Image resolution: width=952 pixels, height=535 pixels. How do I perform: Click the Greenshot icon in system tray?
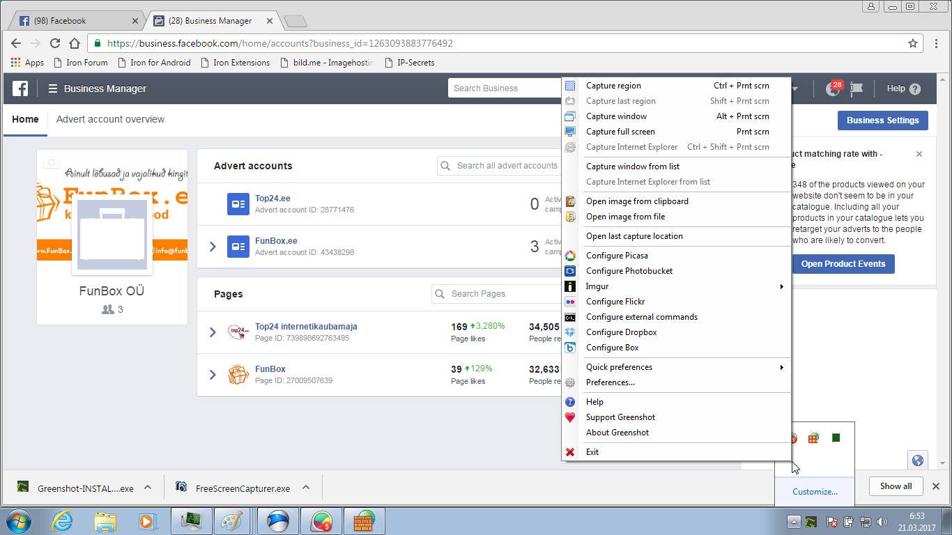tap(811, 522)
